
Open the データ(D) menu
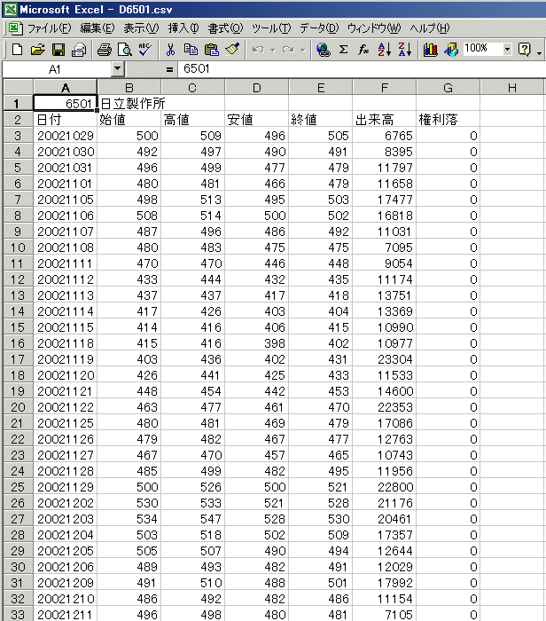point(319,28)
